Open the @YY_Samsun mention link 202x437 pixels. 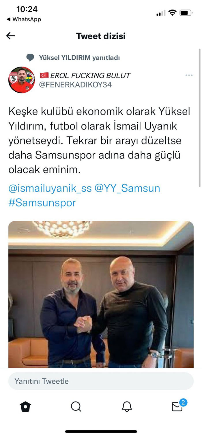point(127,189)
